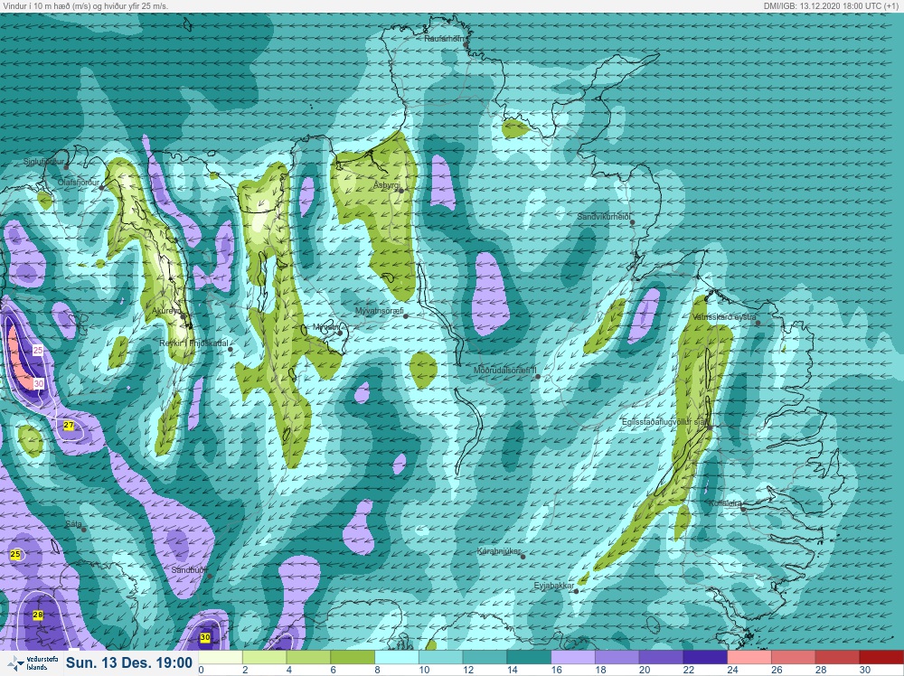Pick the 12–14 m/s legend swatch

coord(485,658)
